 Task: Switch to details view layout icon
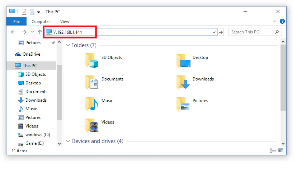point(273,151)
